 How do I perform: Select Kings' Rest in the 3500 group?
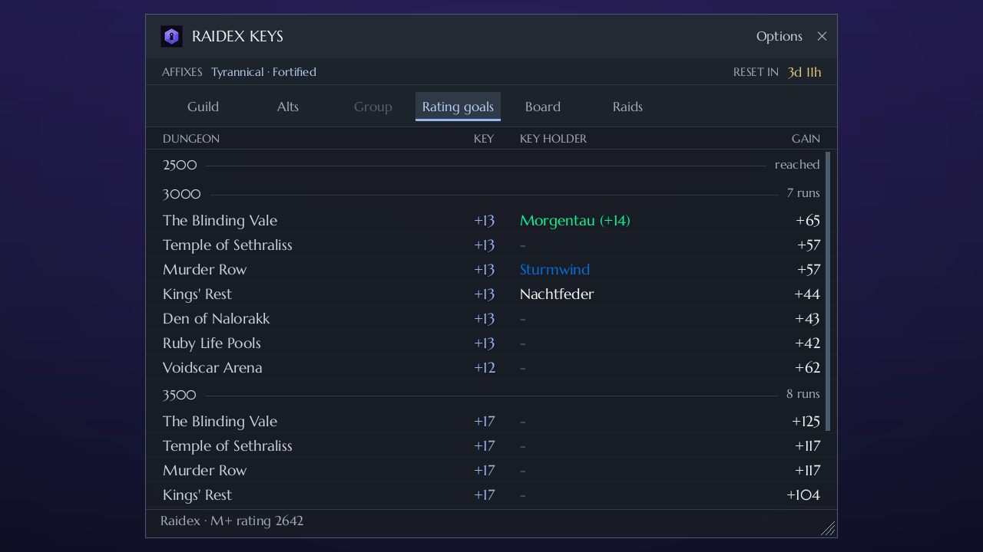491,495
